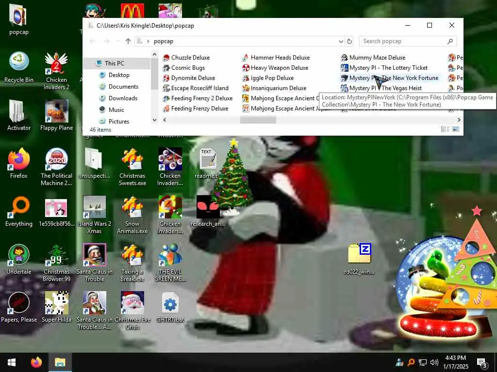Viewport: 497px width, 372px height.
Task: Expand the address bar history dropdown
Action: (x=341, y=42)
